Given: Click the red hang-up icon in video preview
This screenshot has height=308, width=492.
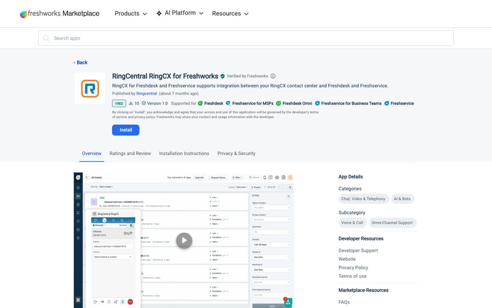Looking at the screenshot, I should click(x=130, y=302).
